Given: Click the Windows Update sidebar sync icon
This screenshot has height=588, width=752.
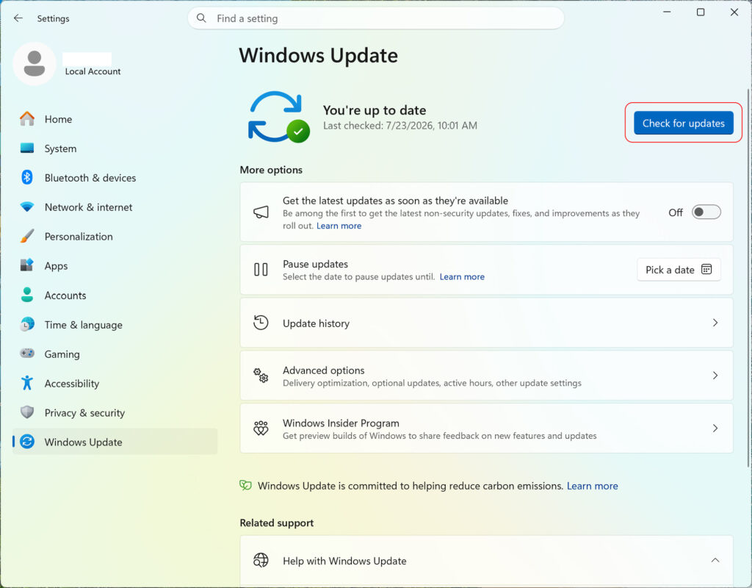Looking at the screenshot, I should [27, 442].
